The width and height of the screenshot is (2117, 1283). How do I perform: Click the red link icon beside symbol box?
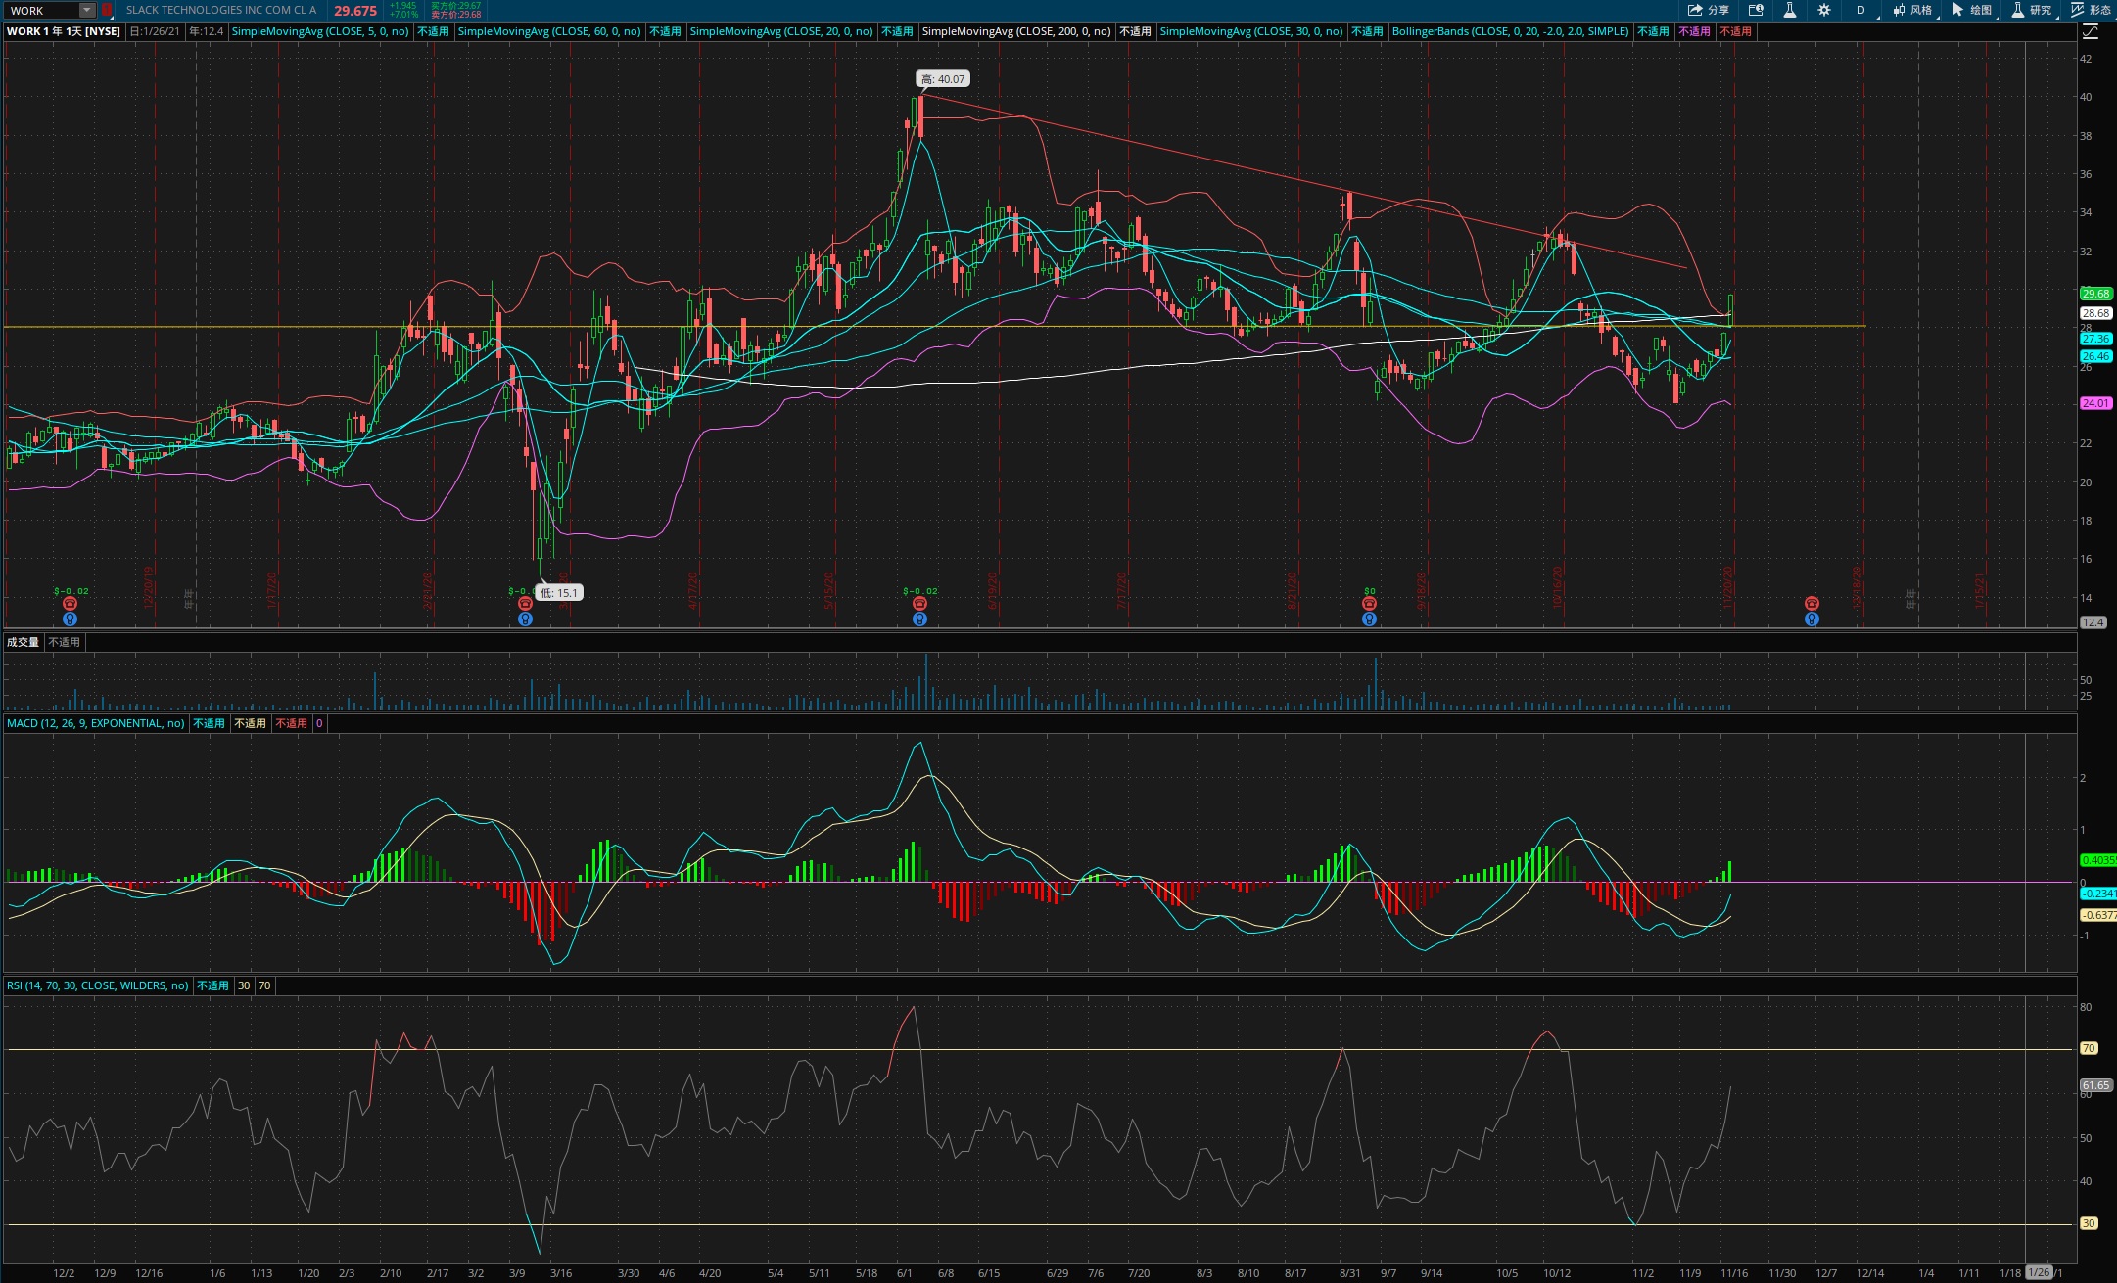click(107, 10)
